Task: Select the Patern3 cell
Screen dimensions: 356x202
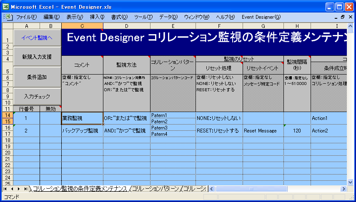Action: point(173,128)
